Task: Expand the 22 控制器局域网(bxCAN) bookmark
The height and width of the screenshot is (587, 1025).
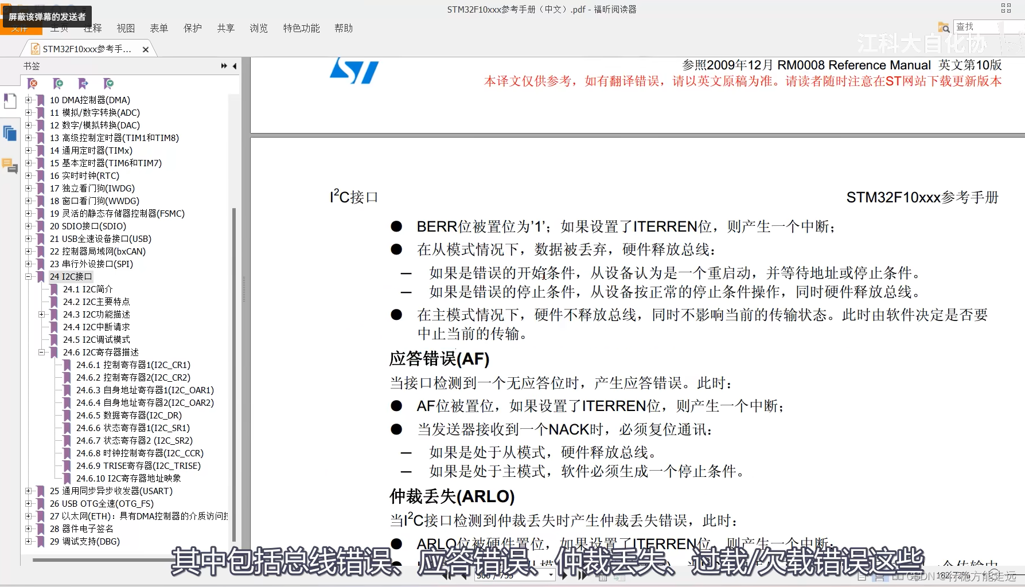Action: (x=28, y=251)
